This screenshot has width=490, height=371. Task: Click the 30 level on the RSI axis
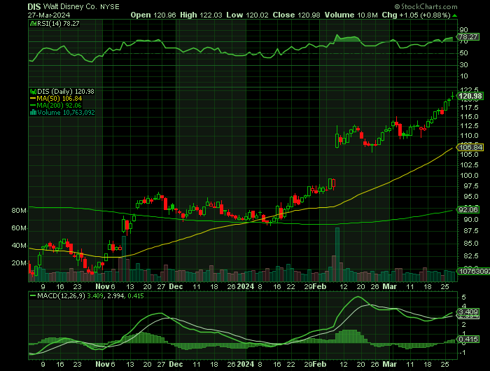pyautogui.click(x=463, y=64)
